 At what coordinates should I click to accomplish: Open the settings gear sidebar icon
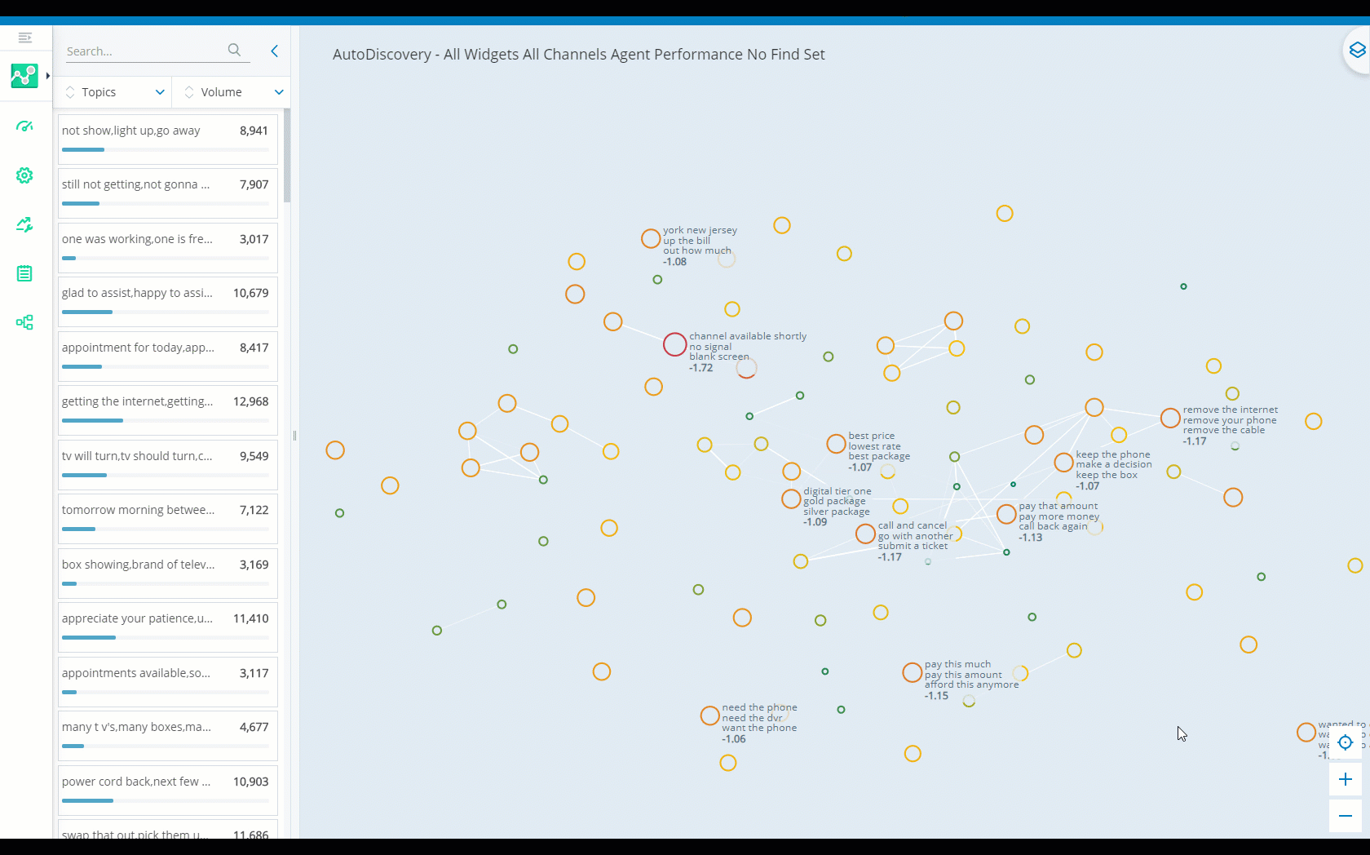click(24, 175)
